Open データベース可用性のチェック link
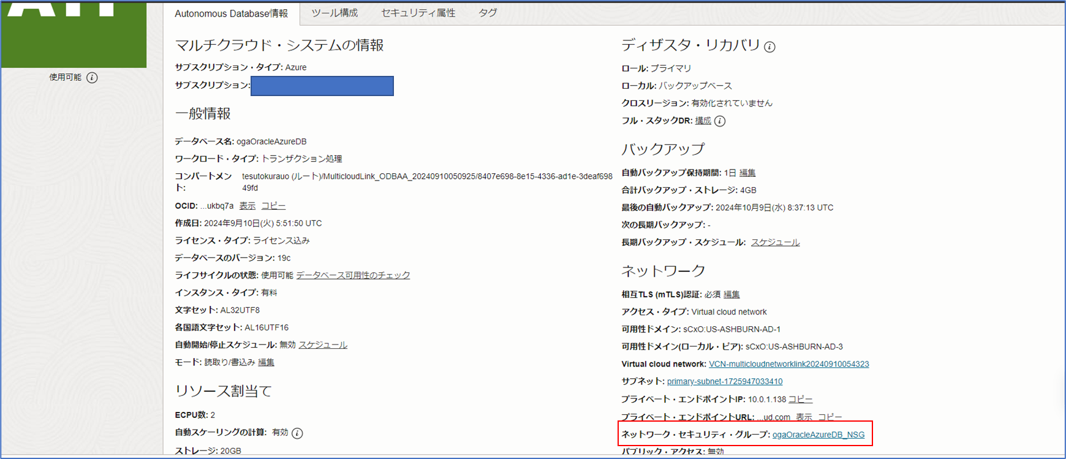 (353, 275)
